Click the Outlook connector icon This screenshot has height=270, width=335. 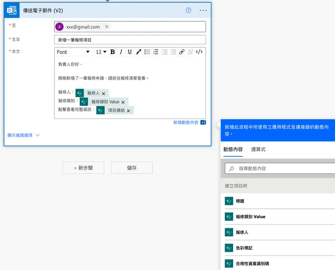[11, 10]
